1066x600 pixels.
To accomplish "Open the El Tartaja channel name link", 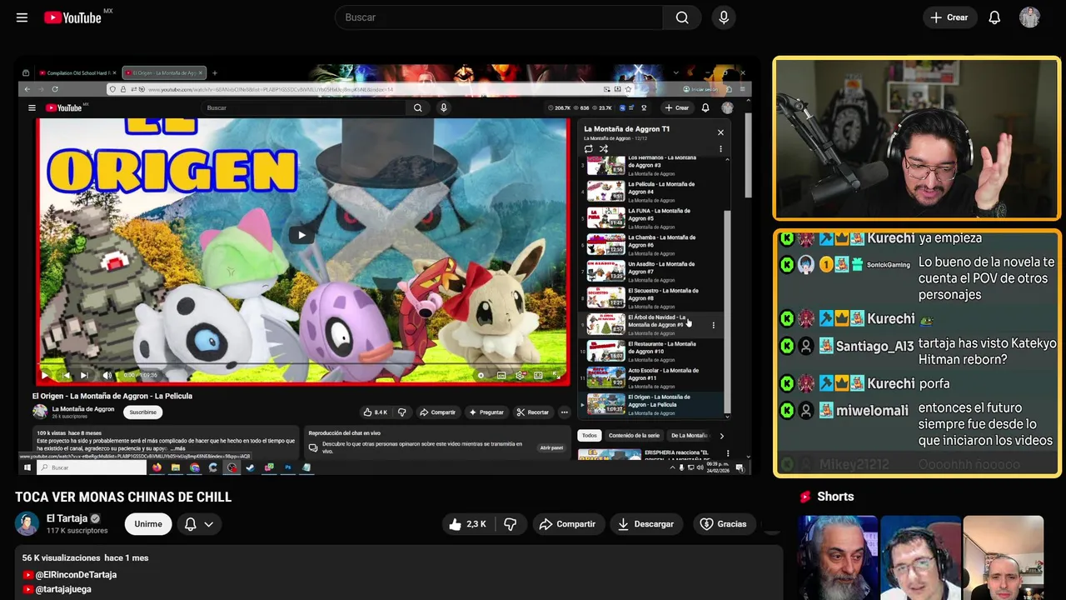I will 67,518.
